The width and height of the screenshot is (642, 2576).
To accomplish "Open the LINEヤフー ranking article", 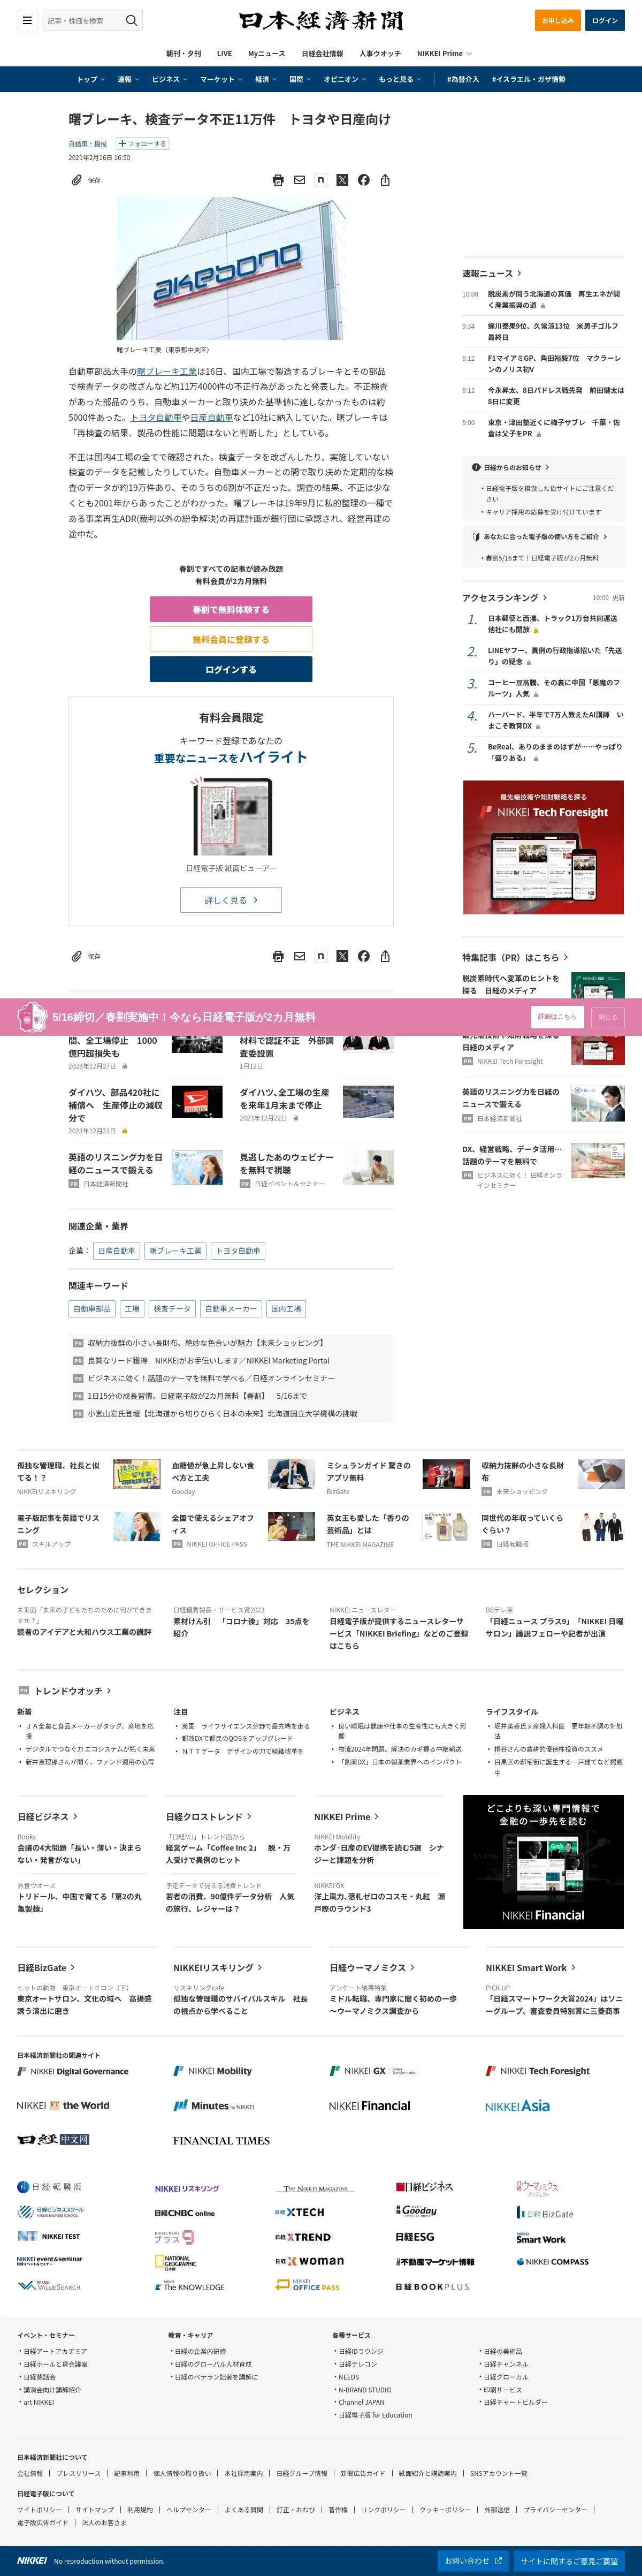I will click(x=555, y=656).
